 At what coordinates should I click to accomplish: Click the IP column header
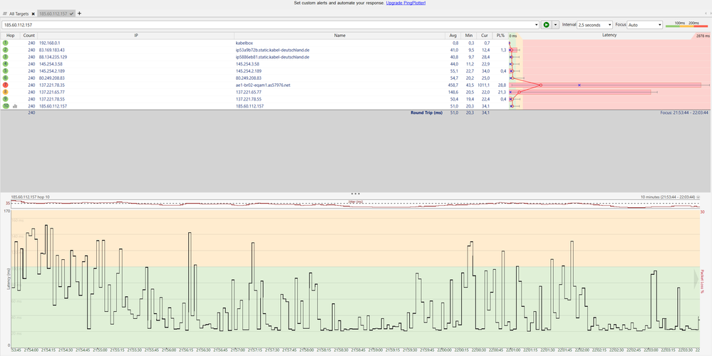[x=135, y=36]
